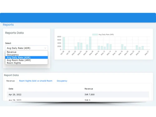
Task: Click the Report Data section title
Action: (x=12, y=75)
